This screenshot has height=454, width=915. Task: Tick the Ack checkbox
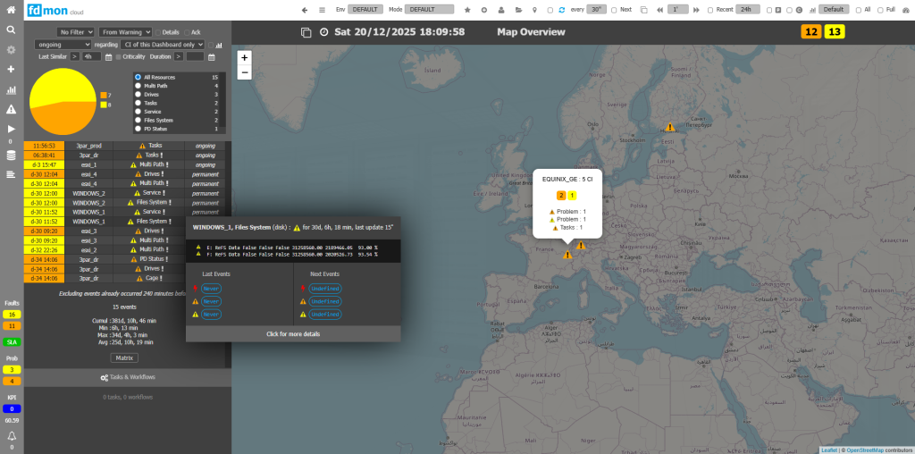click(x=185, y=32)
